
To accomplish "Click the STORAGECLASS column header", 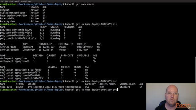I will [127, 84].
